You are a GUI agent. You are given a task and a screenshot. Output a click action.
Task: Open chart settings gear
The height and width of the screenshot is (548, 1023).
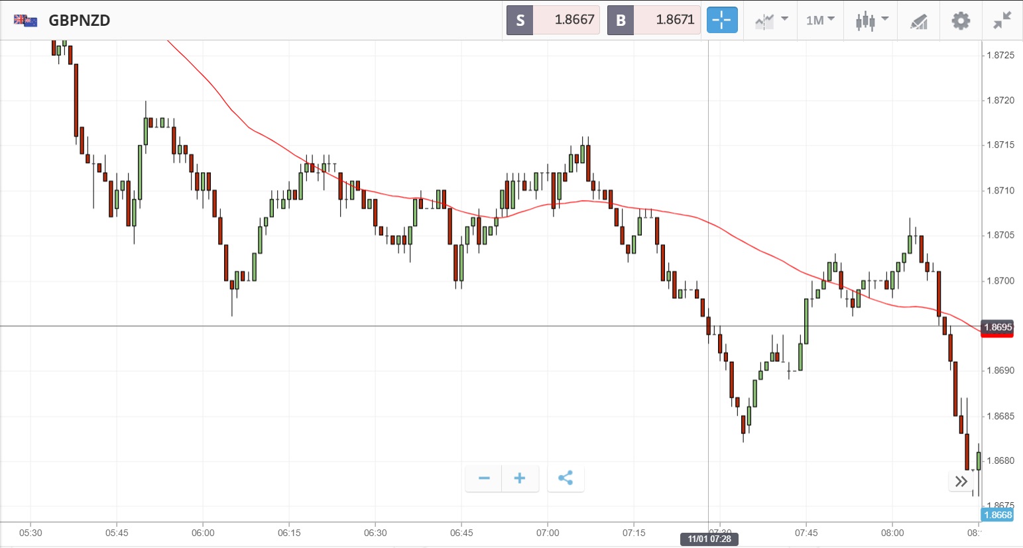[960, 21]
